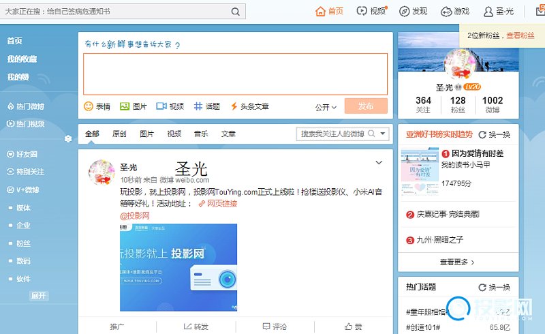Open the 表情 emoji picker
The height and width of the screenshot is (334, 545).
coord(89,106)
